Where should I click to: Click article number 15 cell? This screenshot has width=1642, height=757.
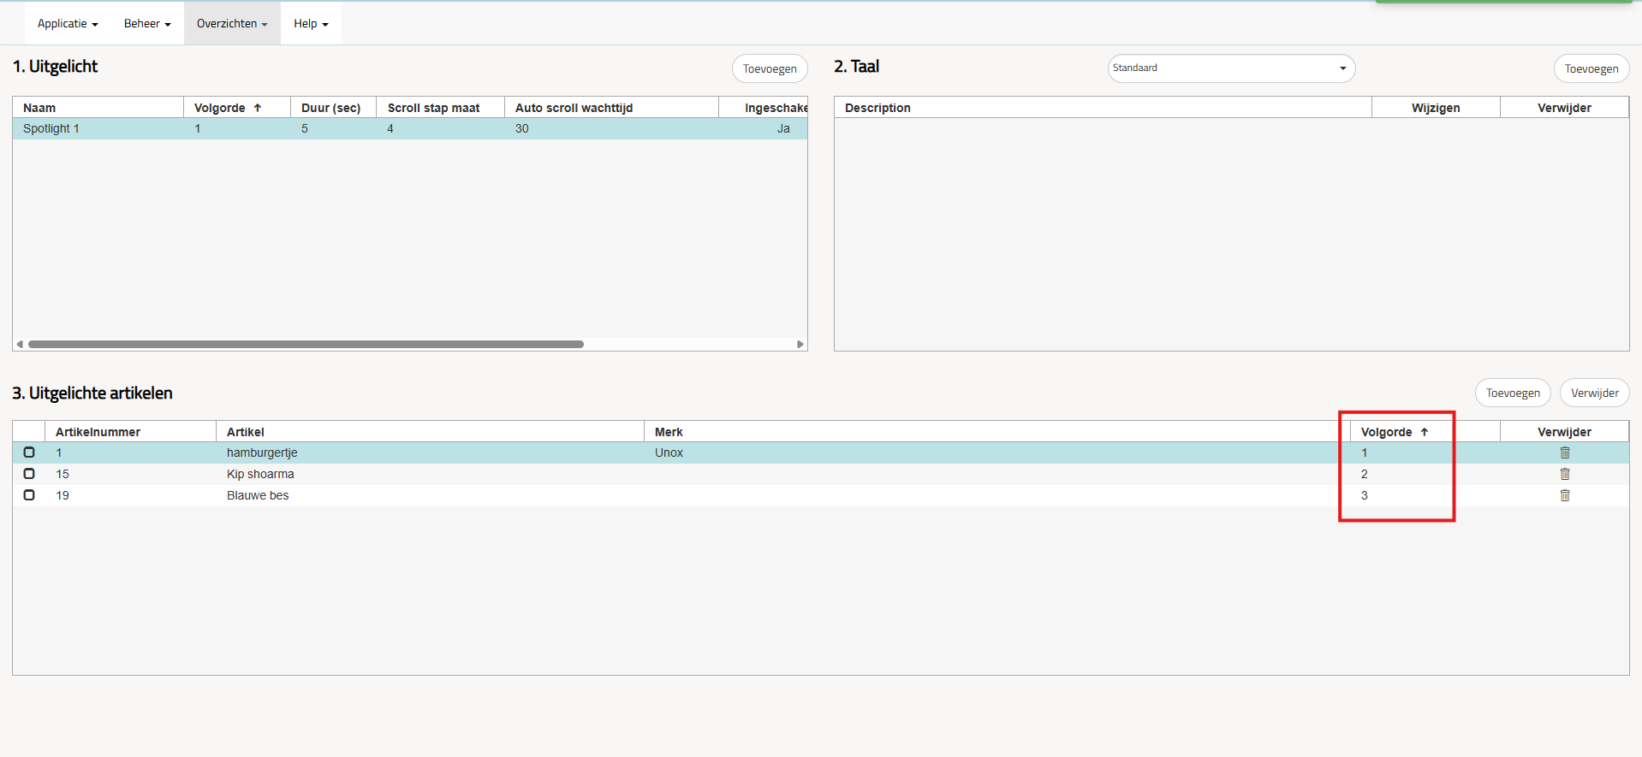(62, 474)
